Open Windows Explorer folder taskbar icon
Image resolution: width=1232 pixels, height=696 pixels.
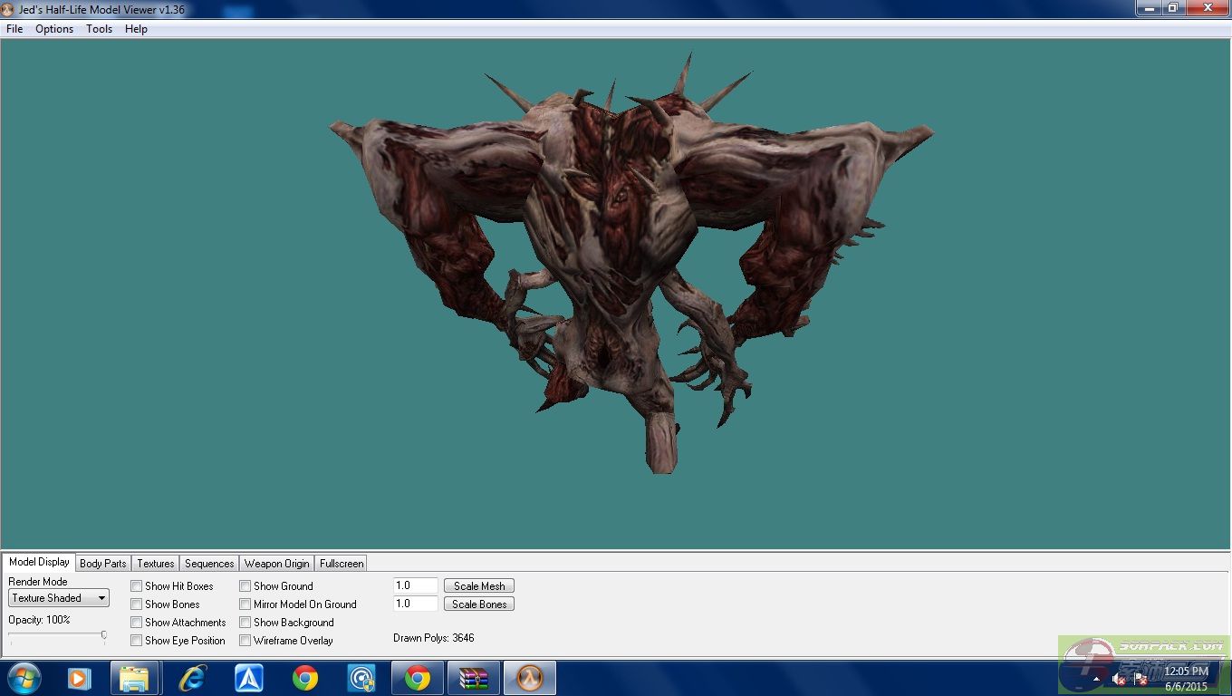click(x=135, y=678)
